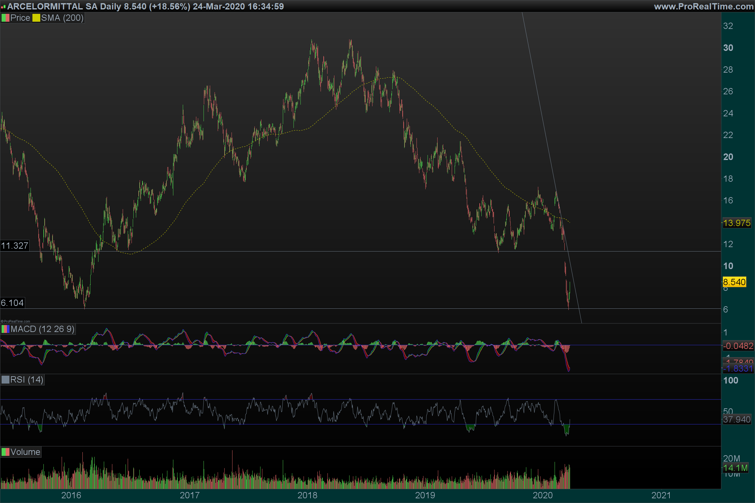Open the MACD (12 26 9) label
The height and width of the screenshot is (503, 755).
(x=42, y=329)
